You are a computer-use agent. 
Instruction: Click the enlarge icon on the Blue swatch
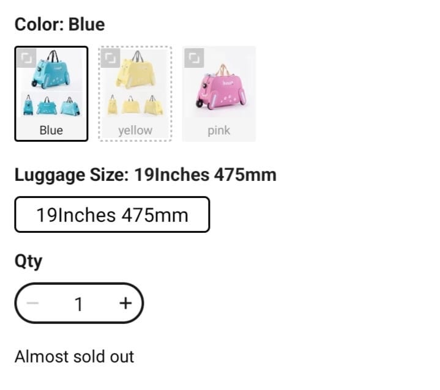click(x=26, y=58)
